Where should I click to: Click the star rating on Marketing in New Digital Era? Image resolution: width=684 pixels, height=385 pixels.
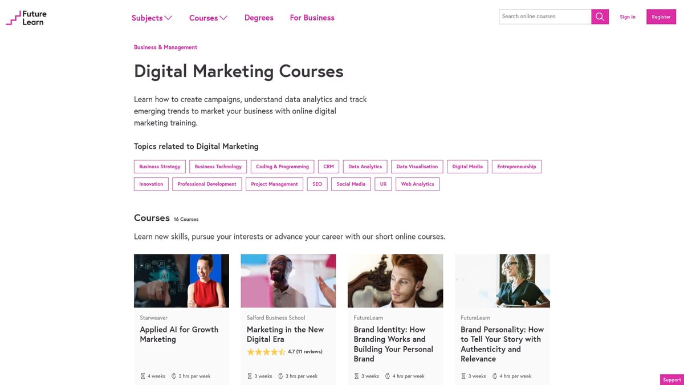pyautogui.click(x=266, y=352)
